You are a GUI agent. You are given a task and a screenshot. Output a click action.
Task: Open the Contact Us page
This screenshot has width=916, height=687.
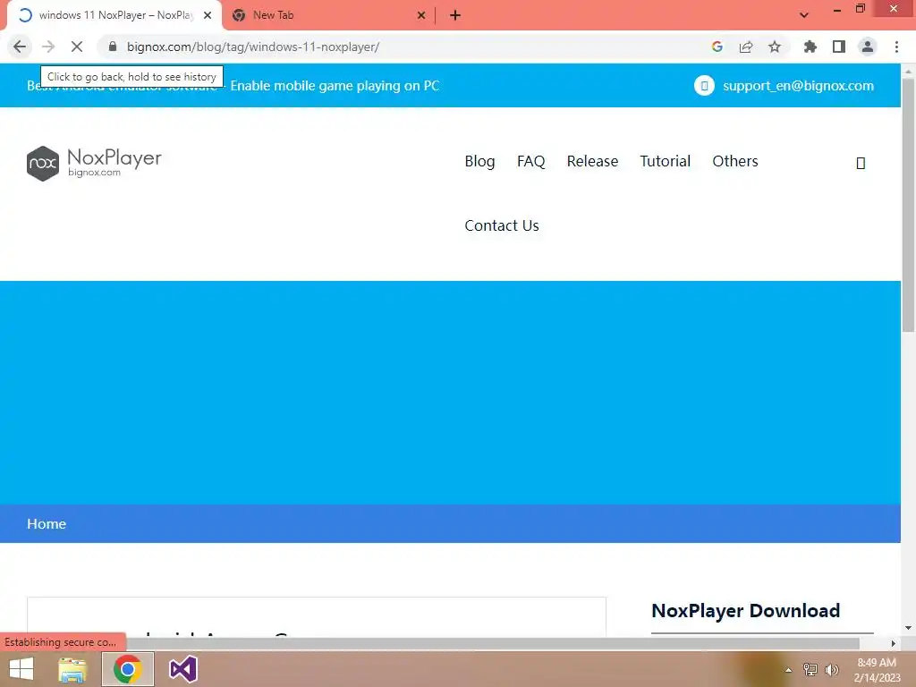502,225
